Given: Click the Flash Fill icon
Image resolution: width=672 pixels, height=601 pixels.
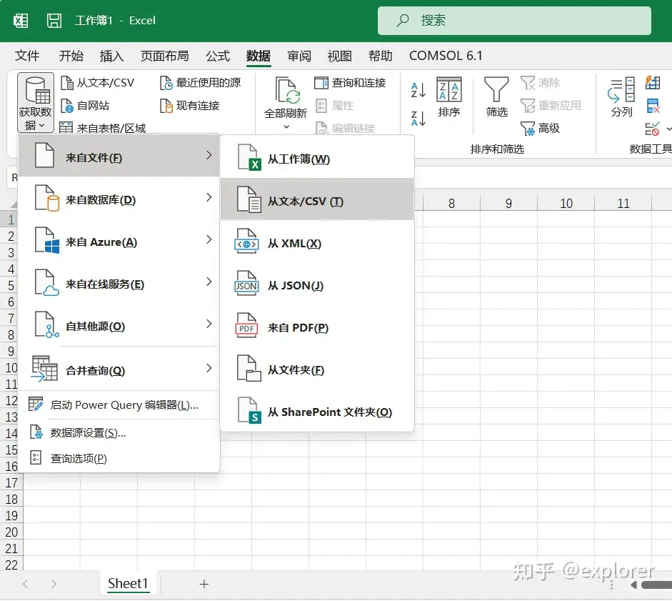Looking at the screenshot, I should point(653,82).
